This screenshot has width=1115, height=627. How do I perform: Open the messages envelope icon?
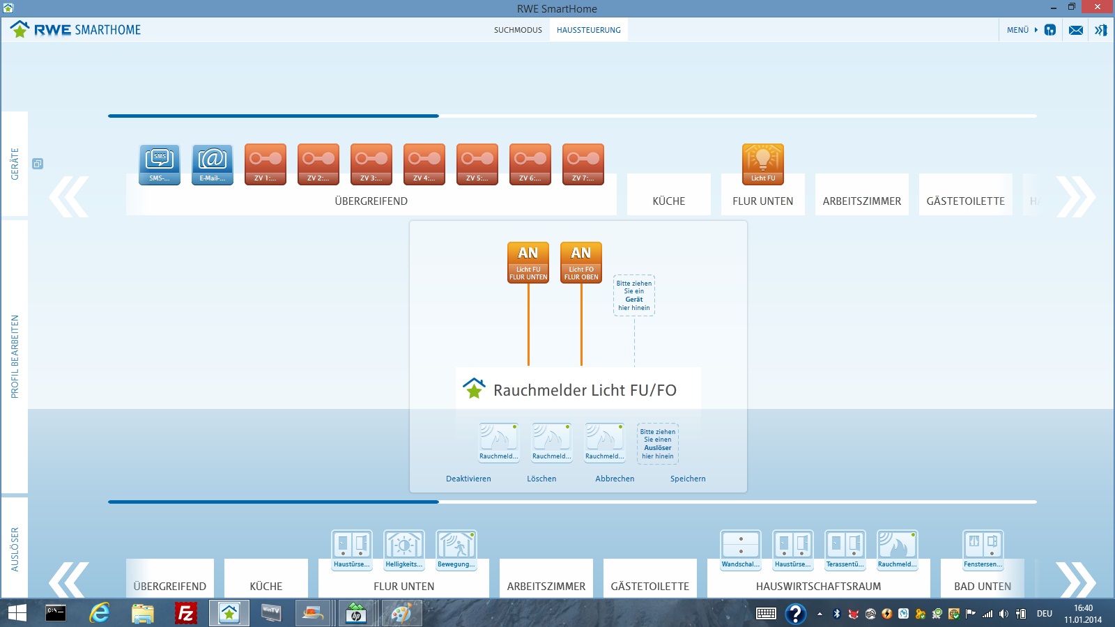click(x=1076, y=30)
